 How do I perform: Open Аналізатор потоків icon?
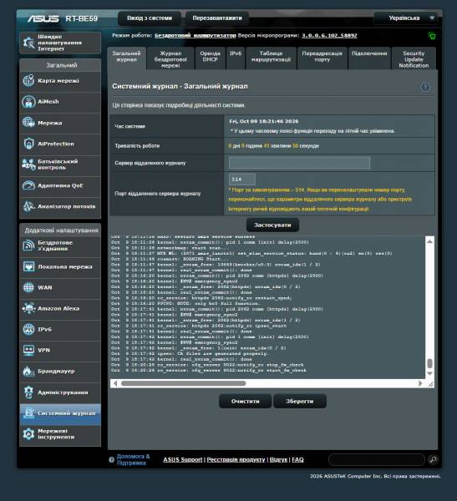pos(28,206)
